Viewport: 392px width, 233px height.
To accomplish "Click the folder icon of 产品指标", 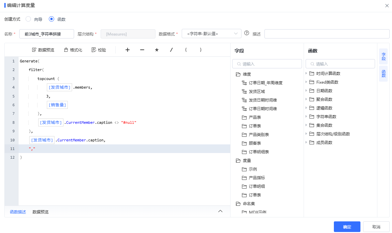I will (x=244, y=178).
